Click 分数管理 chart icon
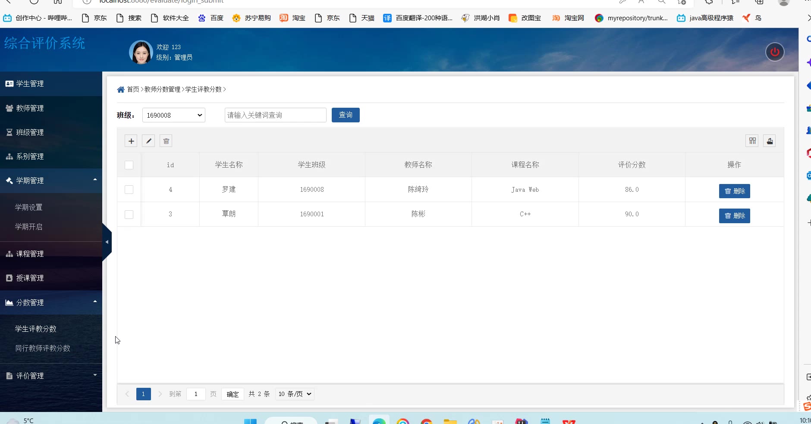The image size is (811, 424). click(9, 302)
